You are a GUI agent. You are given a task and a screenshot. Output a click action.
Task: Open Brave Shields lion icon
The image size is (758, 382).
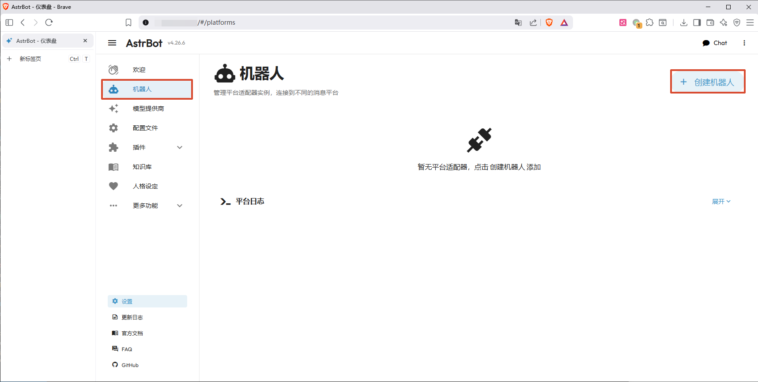click(549, 22)
